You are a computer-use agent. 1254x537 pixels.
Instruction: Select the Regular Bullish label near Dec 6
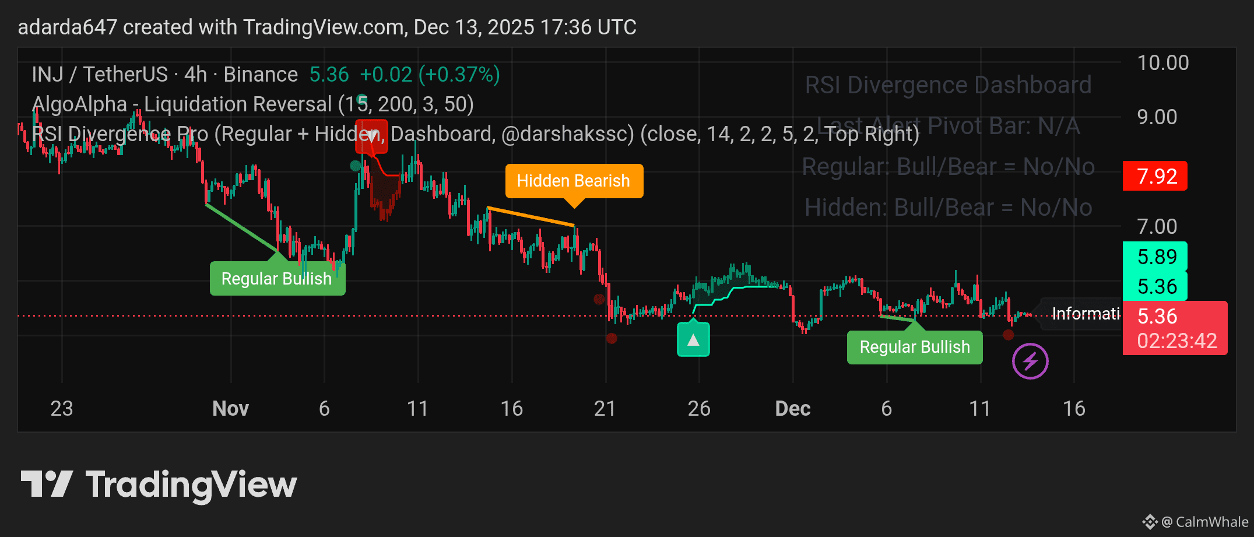pyautogui.click(x=915, y=348)
